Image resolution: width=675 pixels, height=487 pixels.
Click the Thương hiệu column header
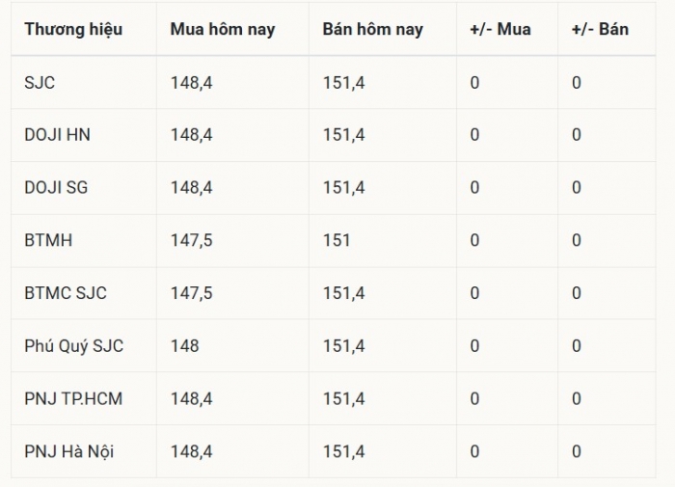coord(73,30)
